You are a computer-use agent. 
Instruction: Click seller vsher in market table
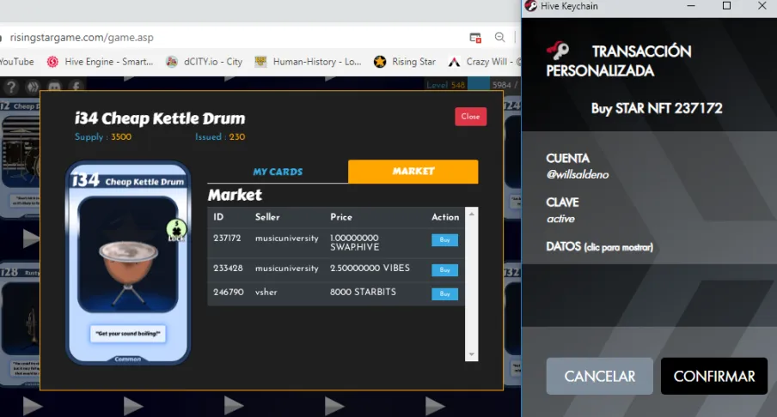click(x=266, y=293)
